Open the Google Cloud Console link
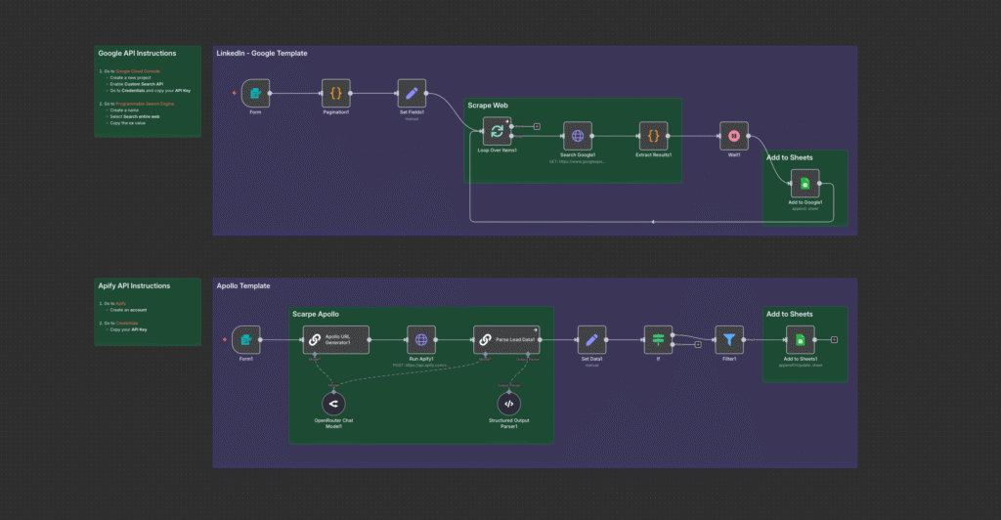 (137, 71)
